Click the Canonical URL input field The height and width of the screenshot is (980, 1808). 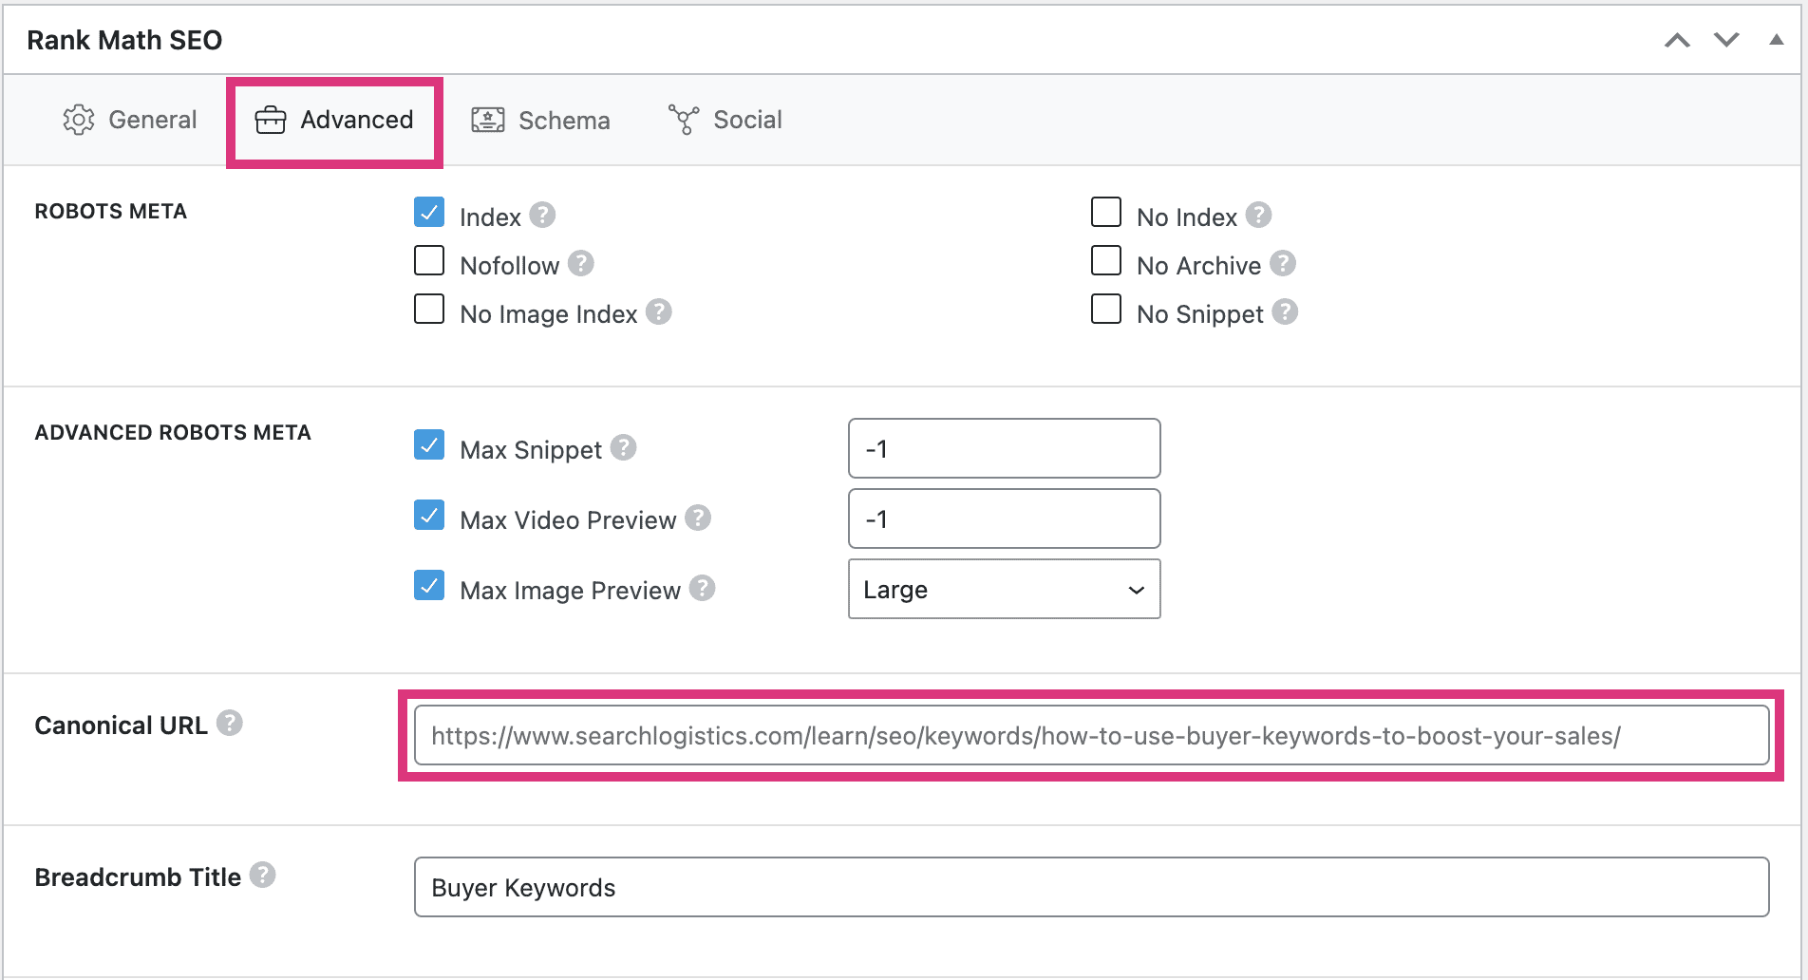(x=1091, y=735)
